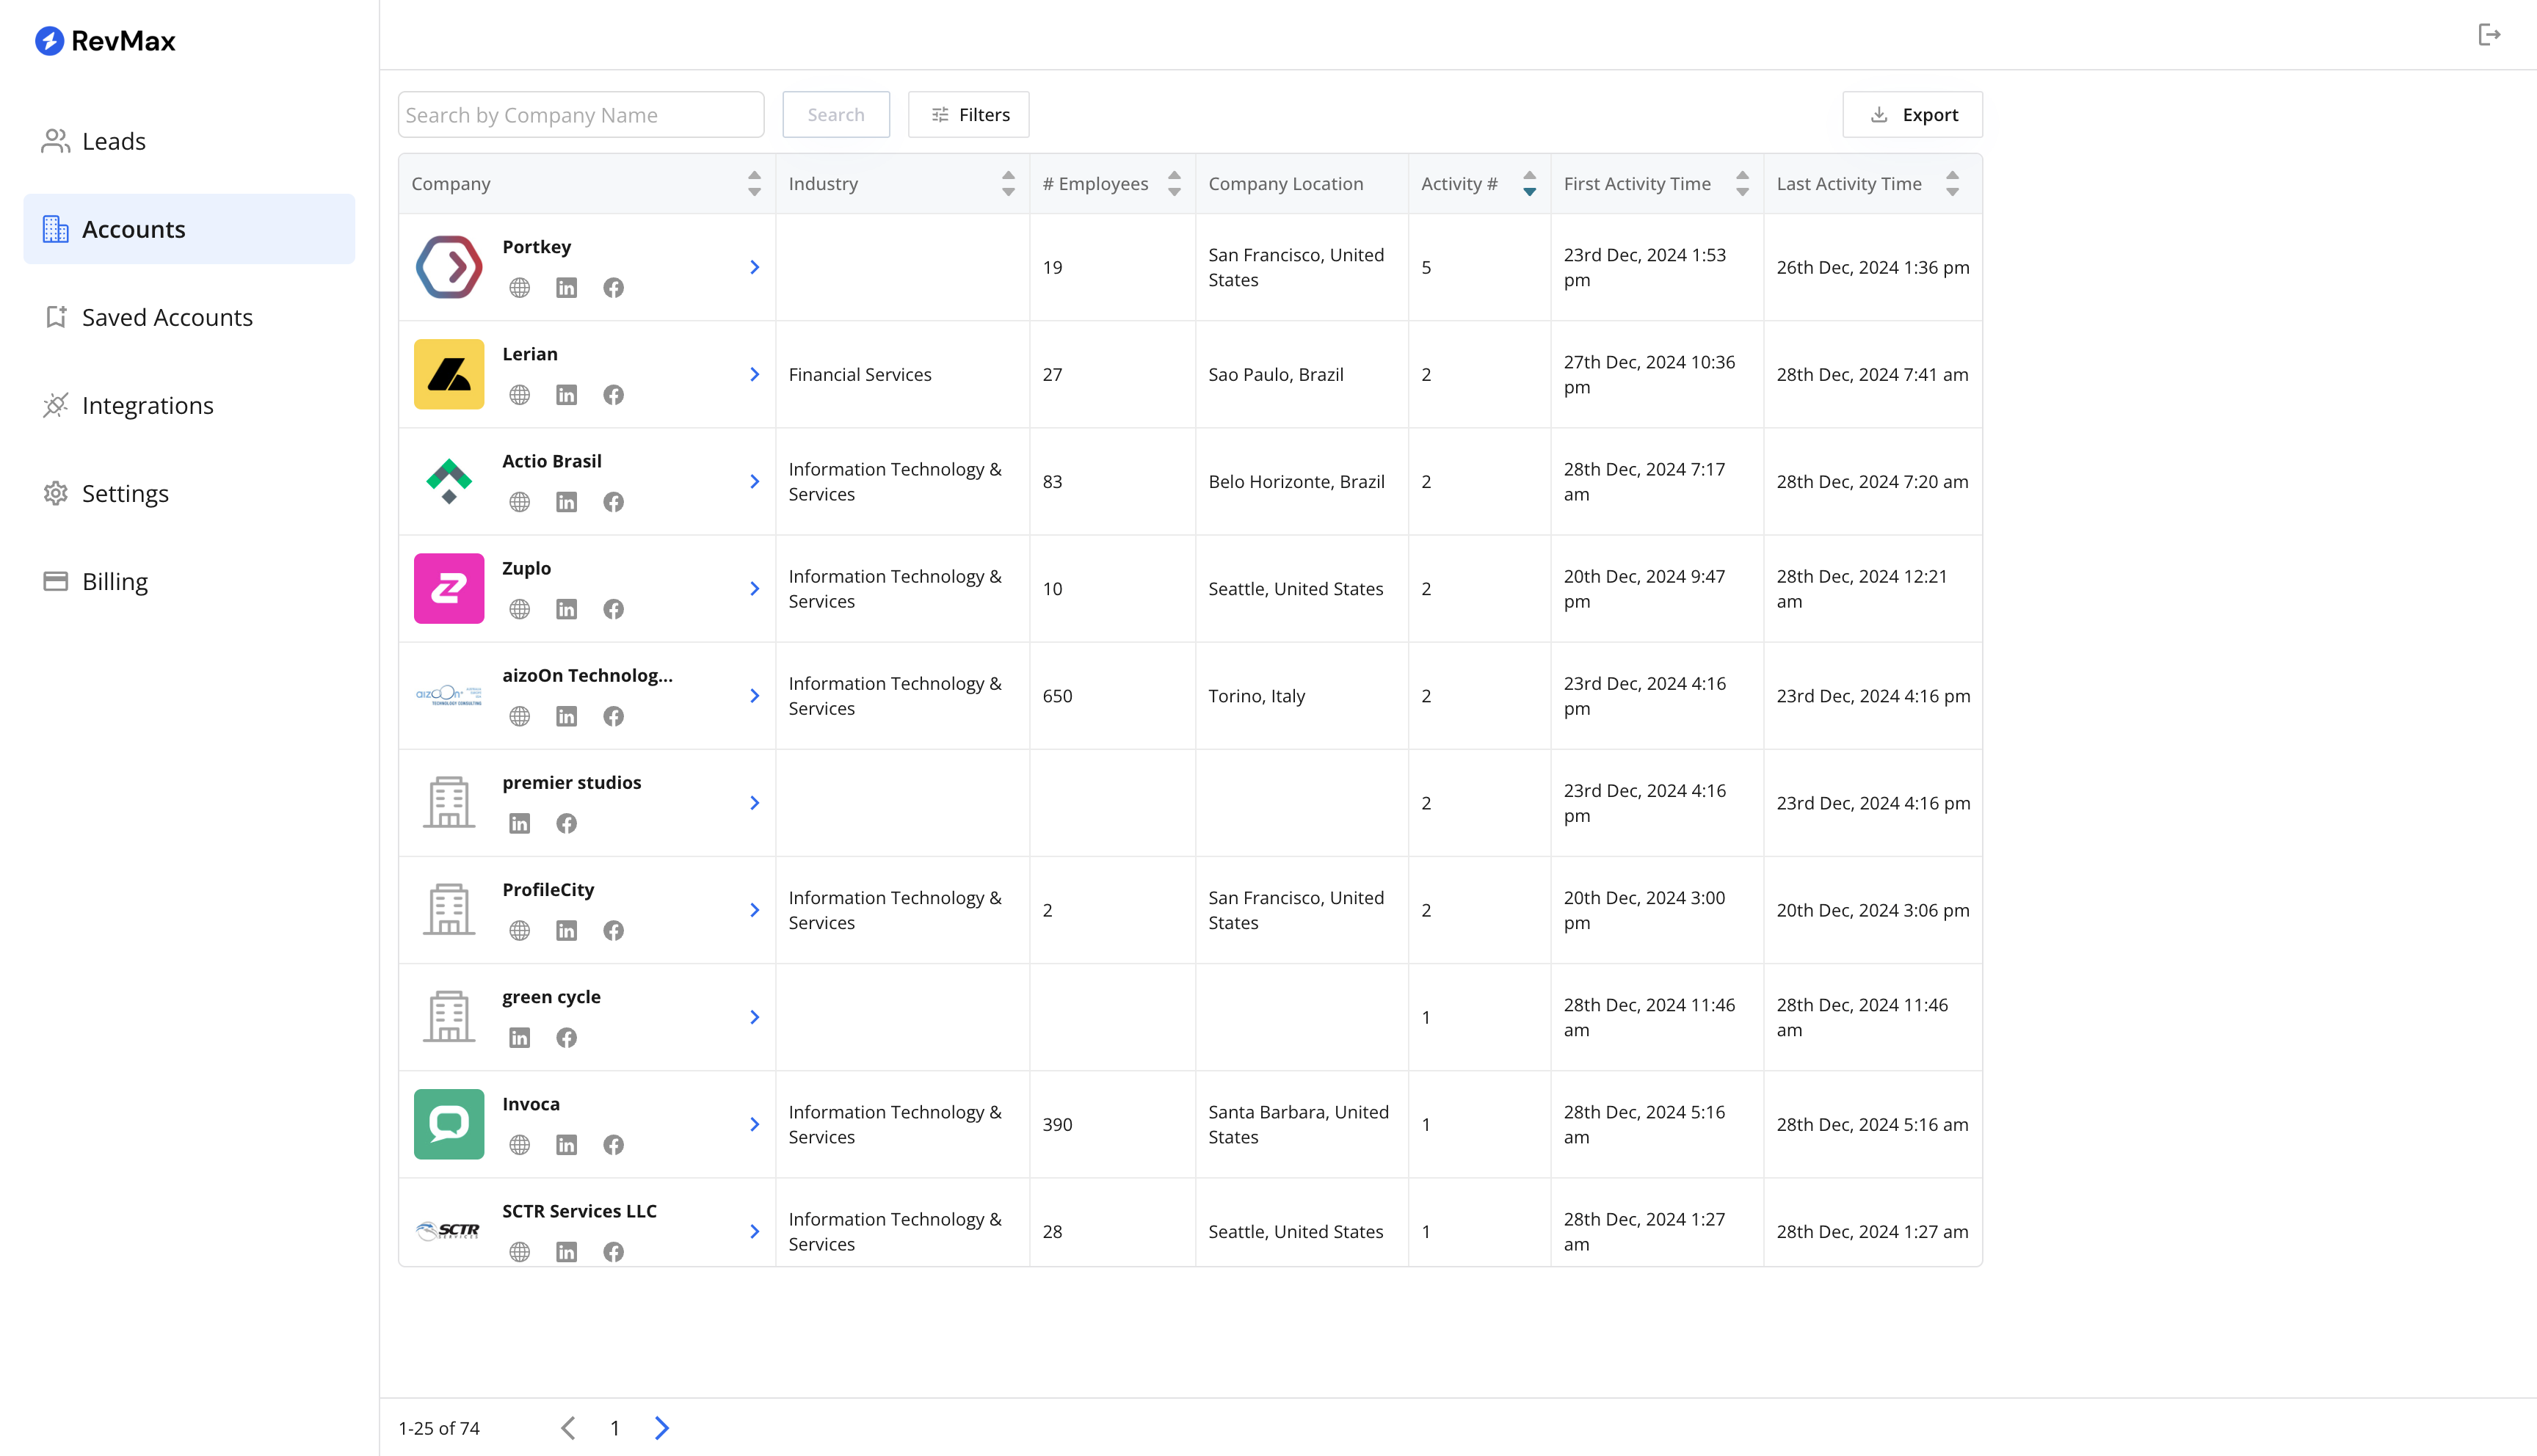Click aizoOn Technolog... LinkedIn icon
Viewport: 2537px width, 1456px height.
(x=566, y=716)
